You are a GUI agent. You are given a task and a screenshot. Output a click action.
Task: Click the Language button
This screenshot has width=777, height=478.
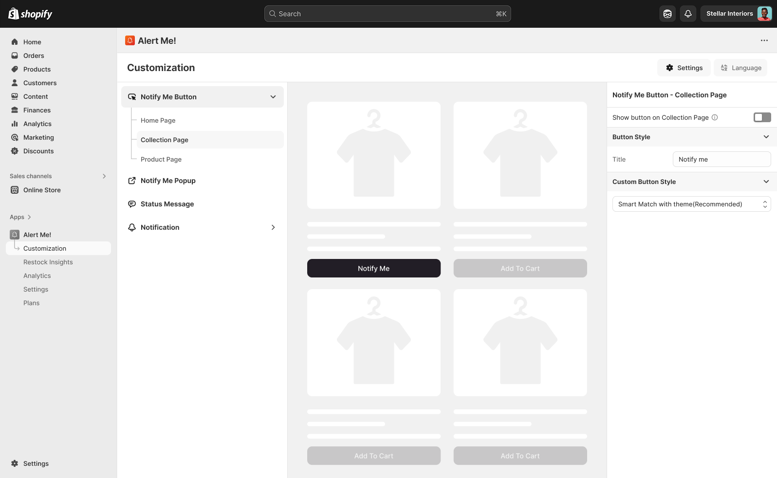[x=740, y=68]
